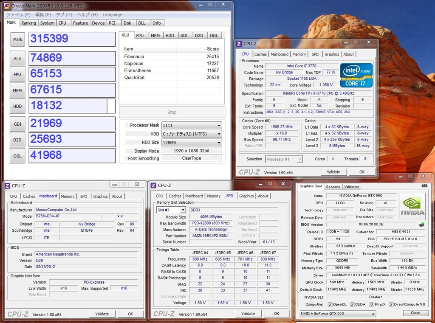This screenshot has height=323, width=435.
Task: Click the QuickSort row in the score table
Action: coord(172,77)
